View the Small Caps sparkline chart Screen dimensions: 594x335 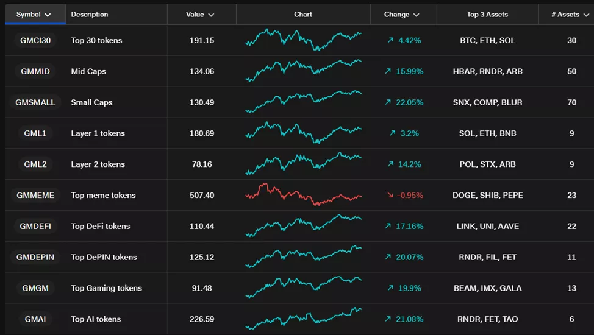(303, 102)
